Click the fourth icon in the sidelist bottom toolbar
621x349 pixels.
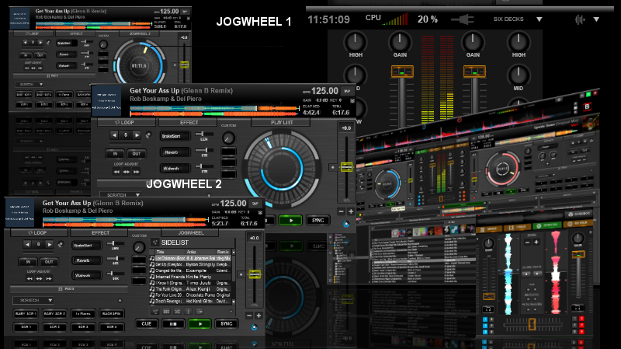[189, 312]
